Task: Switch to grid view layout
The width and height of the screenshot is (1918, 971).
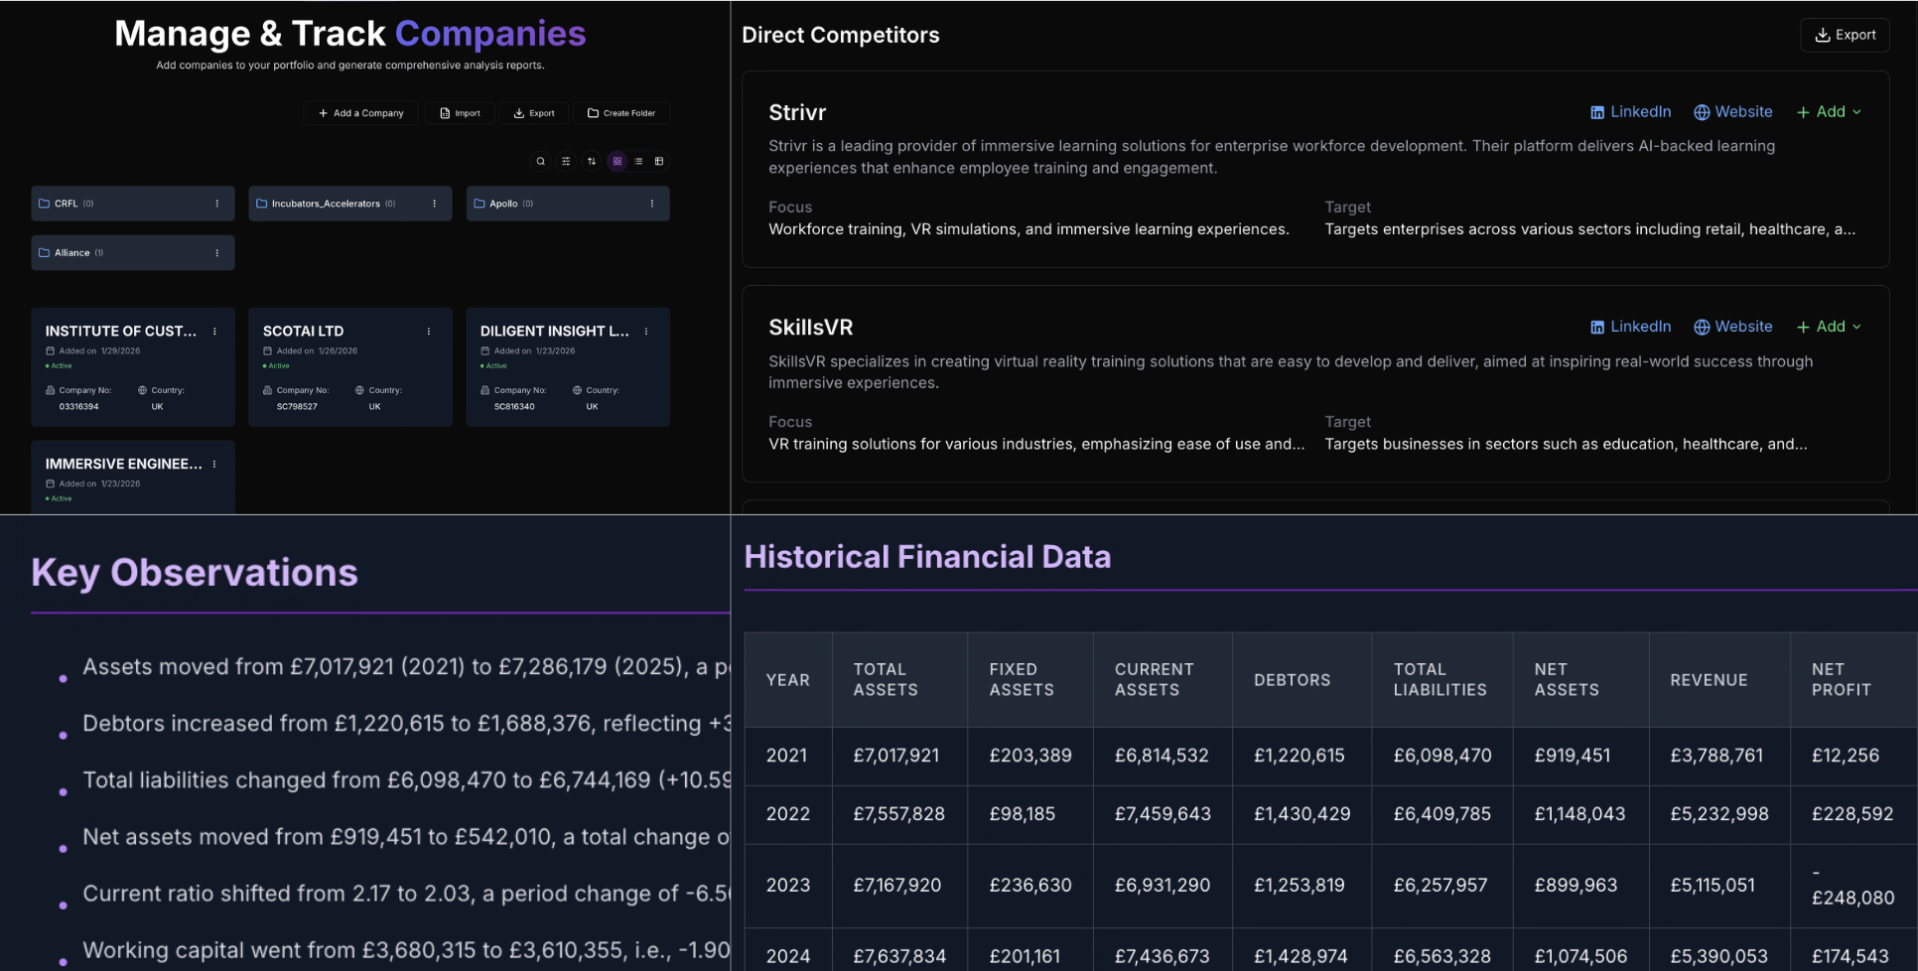Action: pyautogui.click(x=617, y=161)
